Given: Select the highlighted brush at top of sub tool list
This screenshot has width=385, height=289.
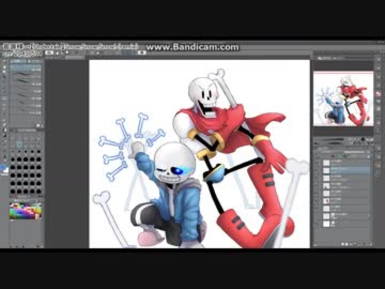Looking at the screenshot, I should coord(26,67).
